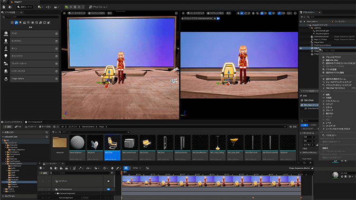Click the 追加 button in the Content Browser
The width and height of the screenshot is (356, 200).
pos(8,127)
